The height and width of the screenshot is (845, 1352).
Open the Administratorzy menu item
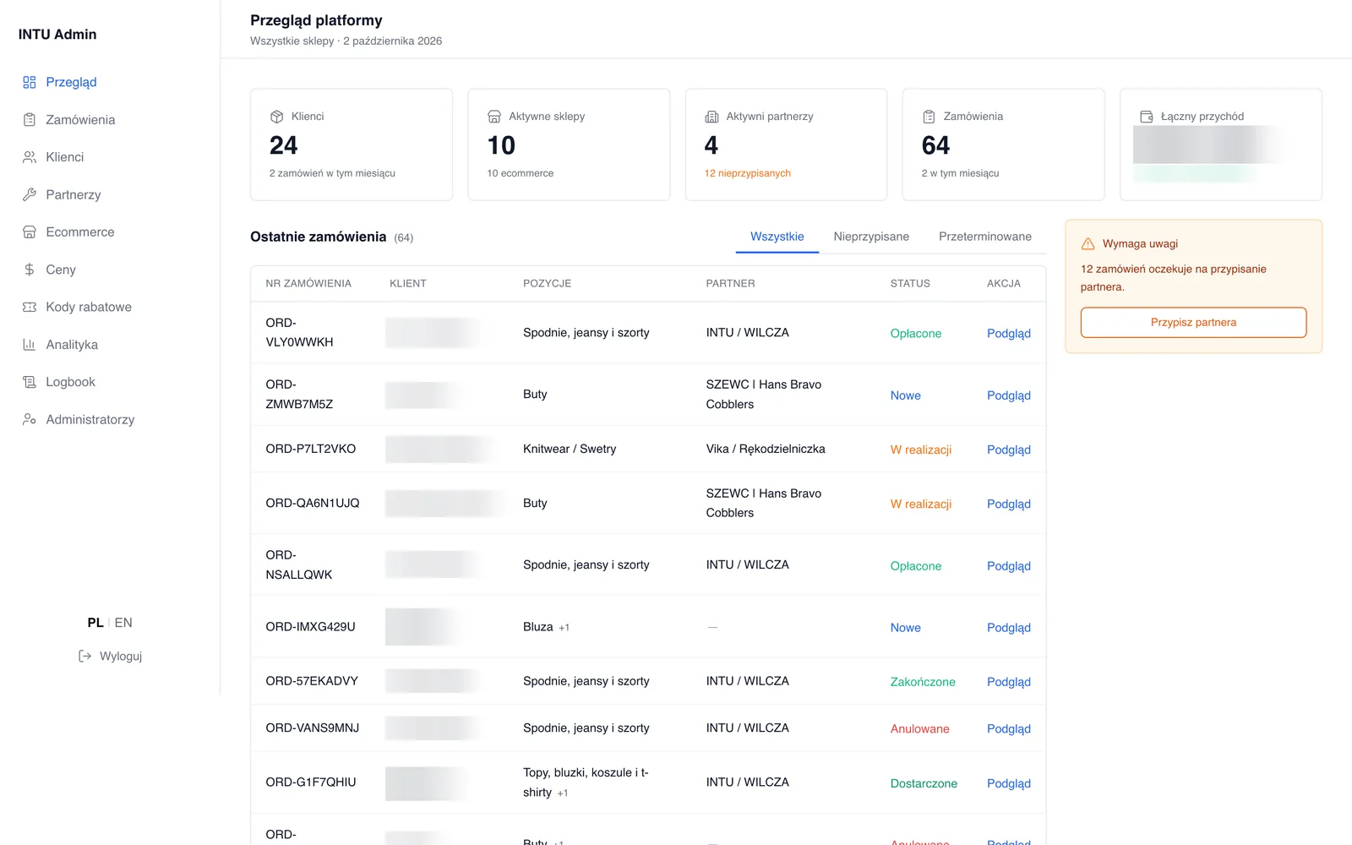tap(90, 419)
